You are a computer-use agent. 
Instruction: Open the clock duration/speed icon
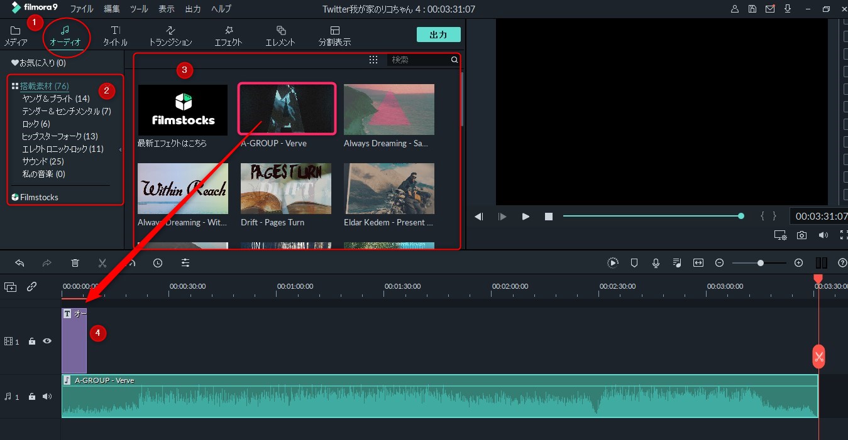point(158,263)
